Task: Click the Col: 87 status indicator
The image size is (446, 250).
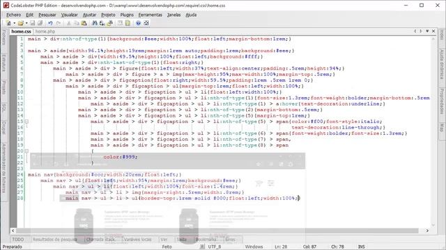Action: coord(309,247)
